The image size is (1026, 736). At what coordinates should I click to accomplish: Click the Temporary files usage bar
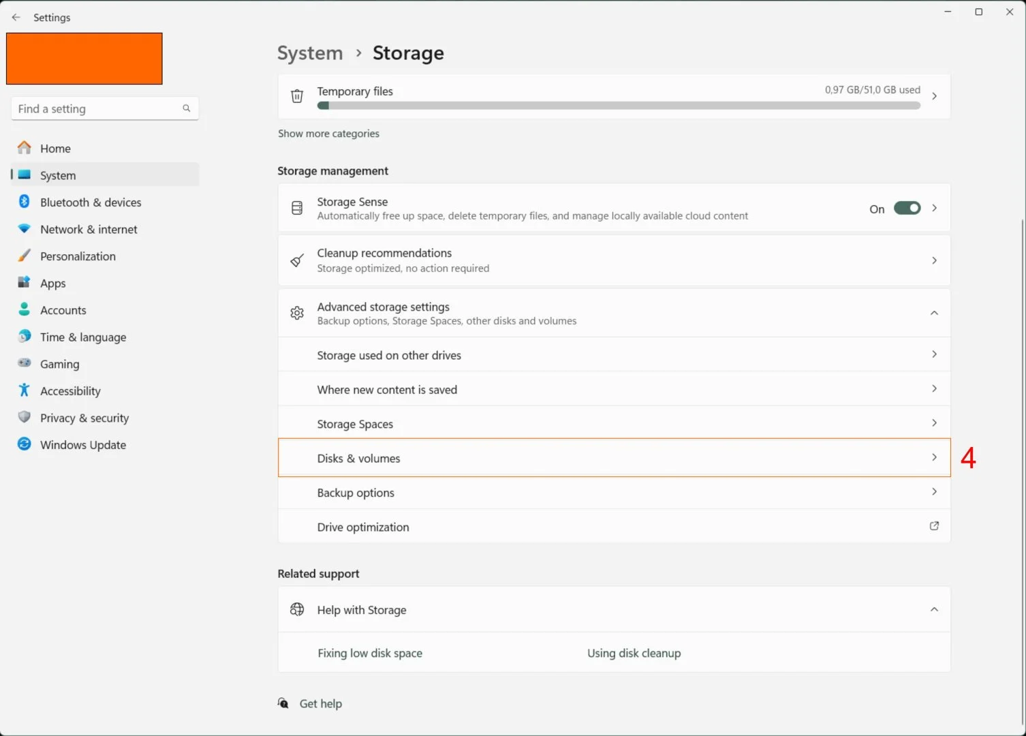pos(619,106)
